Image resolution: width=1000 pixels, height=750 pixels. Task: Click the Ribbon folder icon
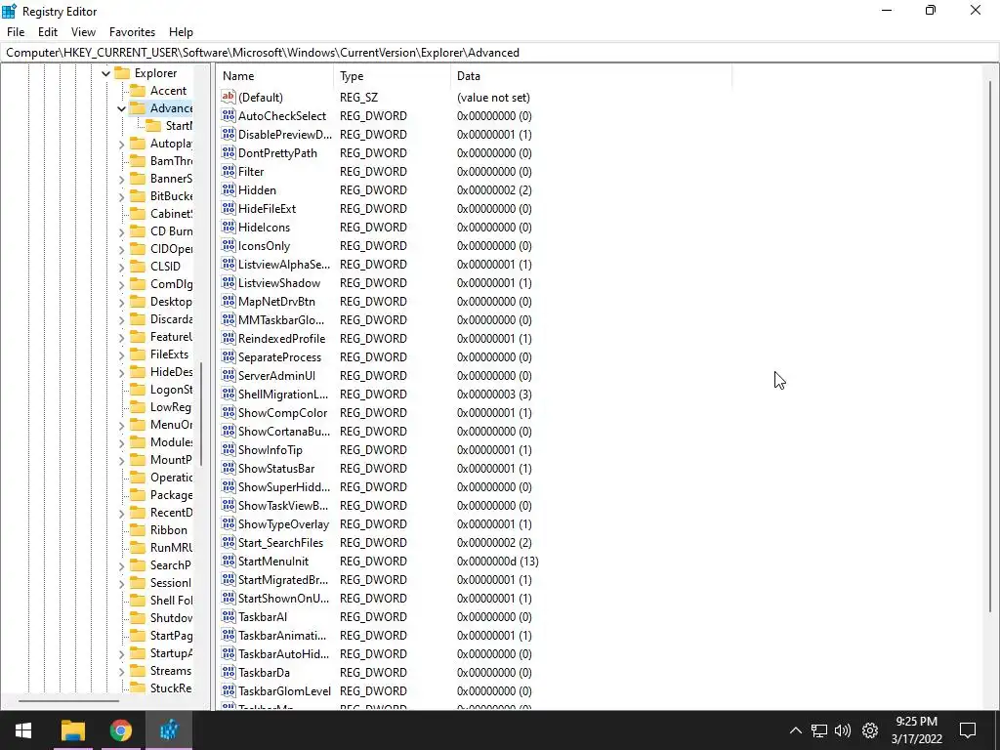[x=138, y=529]
